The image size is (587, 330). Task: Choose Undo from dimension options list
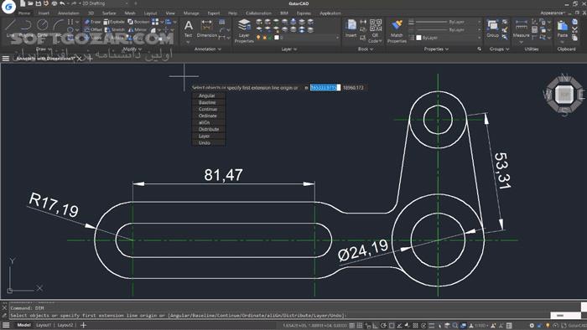coord(209,142)
